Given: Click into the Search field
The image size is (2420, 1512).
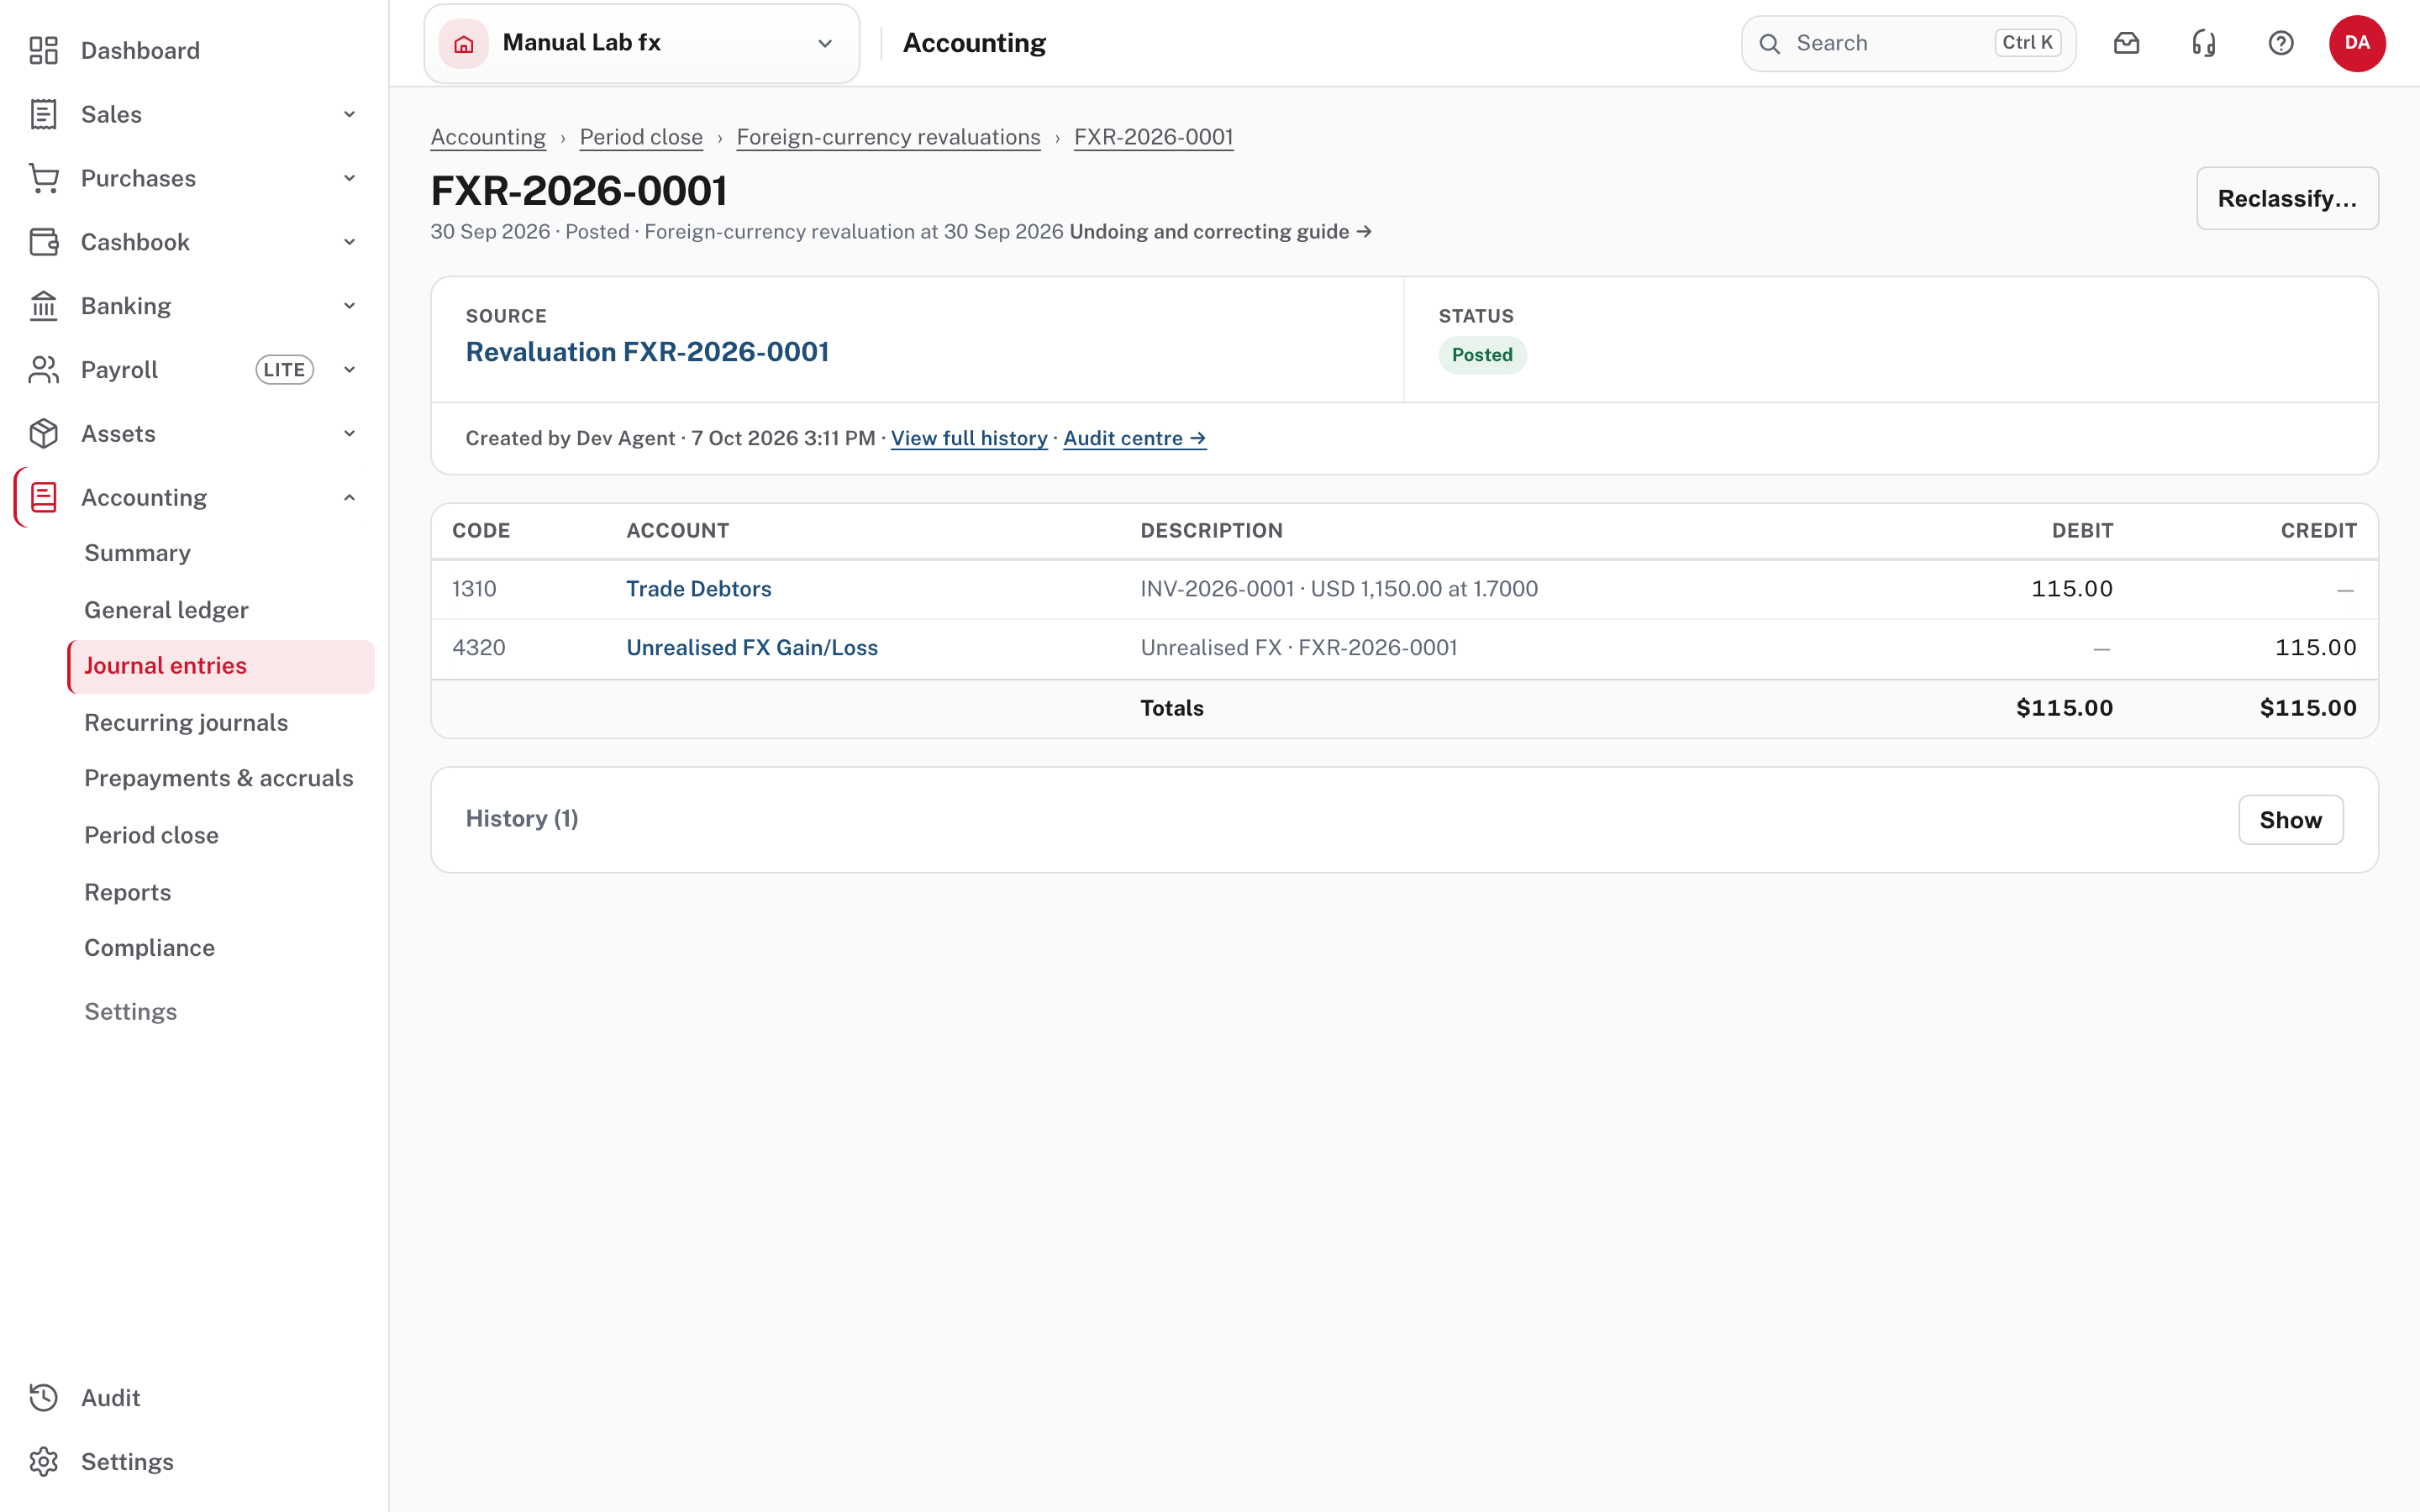Looking at the screenshot, I should click(x=1908, y=43).
